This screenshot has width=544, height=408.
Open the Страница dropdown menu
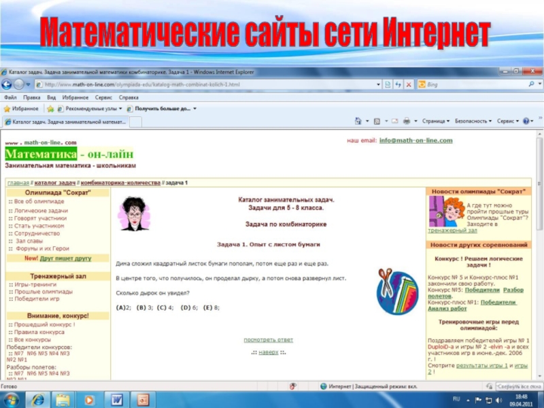tap(435, 121)
